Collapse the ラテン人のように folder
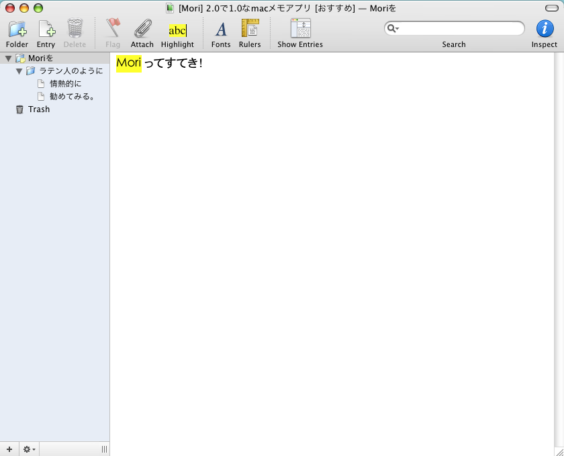This screenshot has width=564, height=456. 19,71
